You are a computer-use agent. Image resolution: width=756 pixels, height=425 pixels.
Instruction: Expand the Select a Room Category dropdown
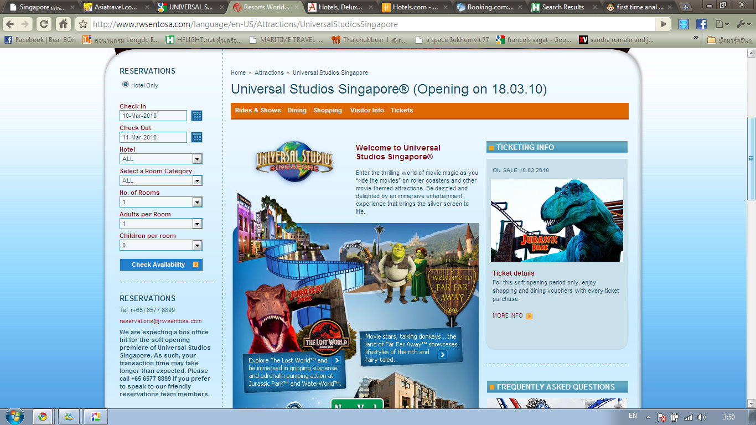click(x=197, y=180)
